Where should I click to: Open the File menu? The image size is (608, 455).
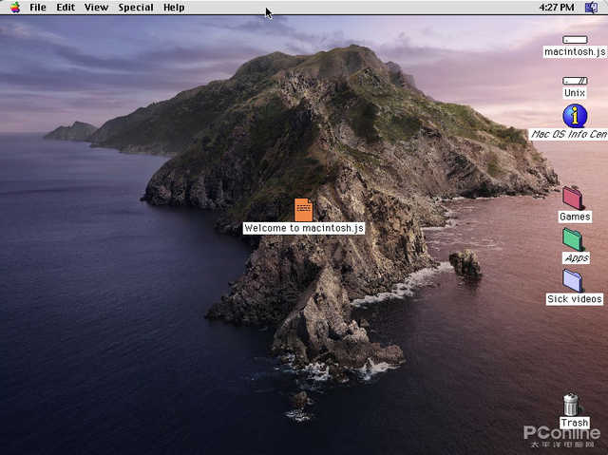[x=38, y=8]
